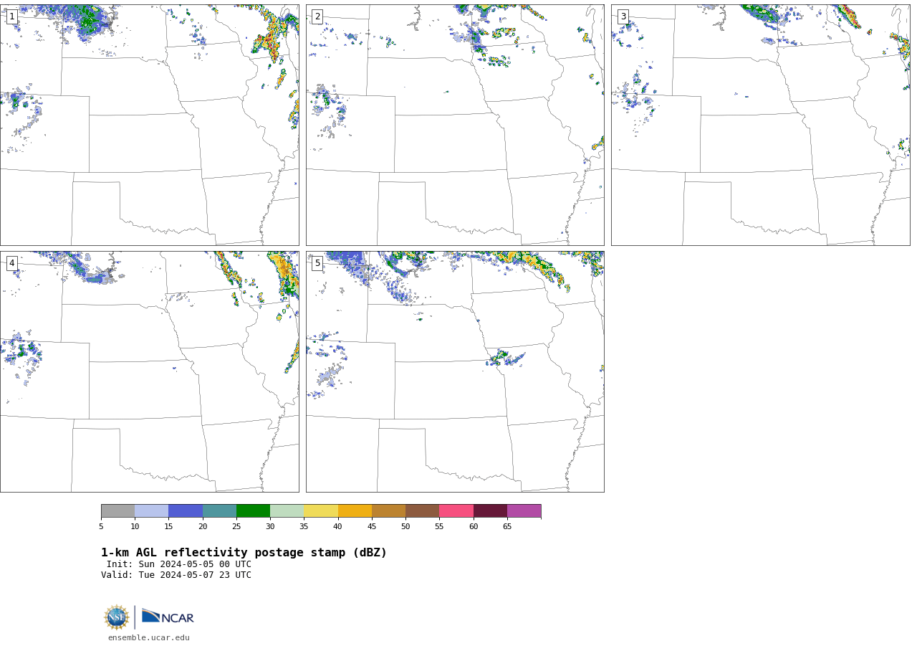Click the blue 15-20 dBZ swatch
The width and height of the screenshot is (917, 646).
(x=186, y=510)
